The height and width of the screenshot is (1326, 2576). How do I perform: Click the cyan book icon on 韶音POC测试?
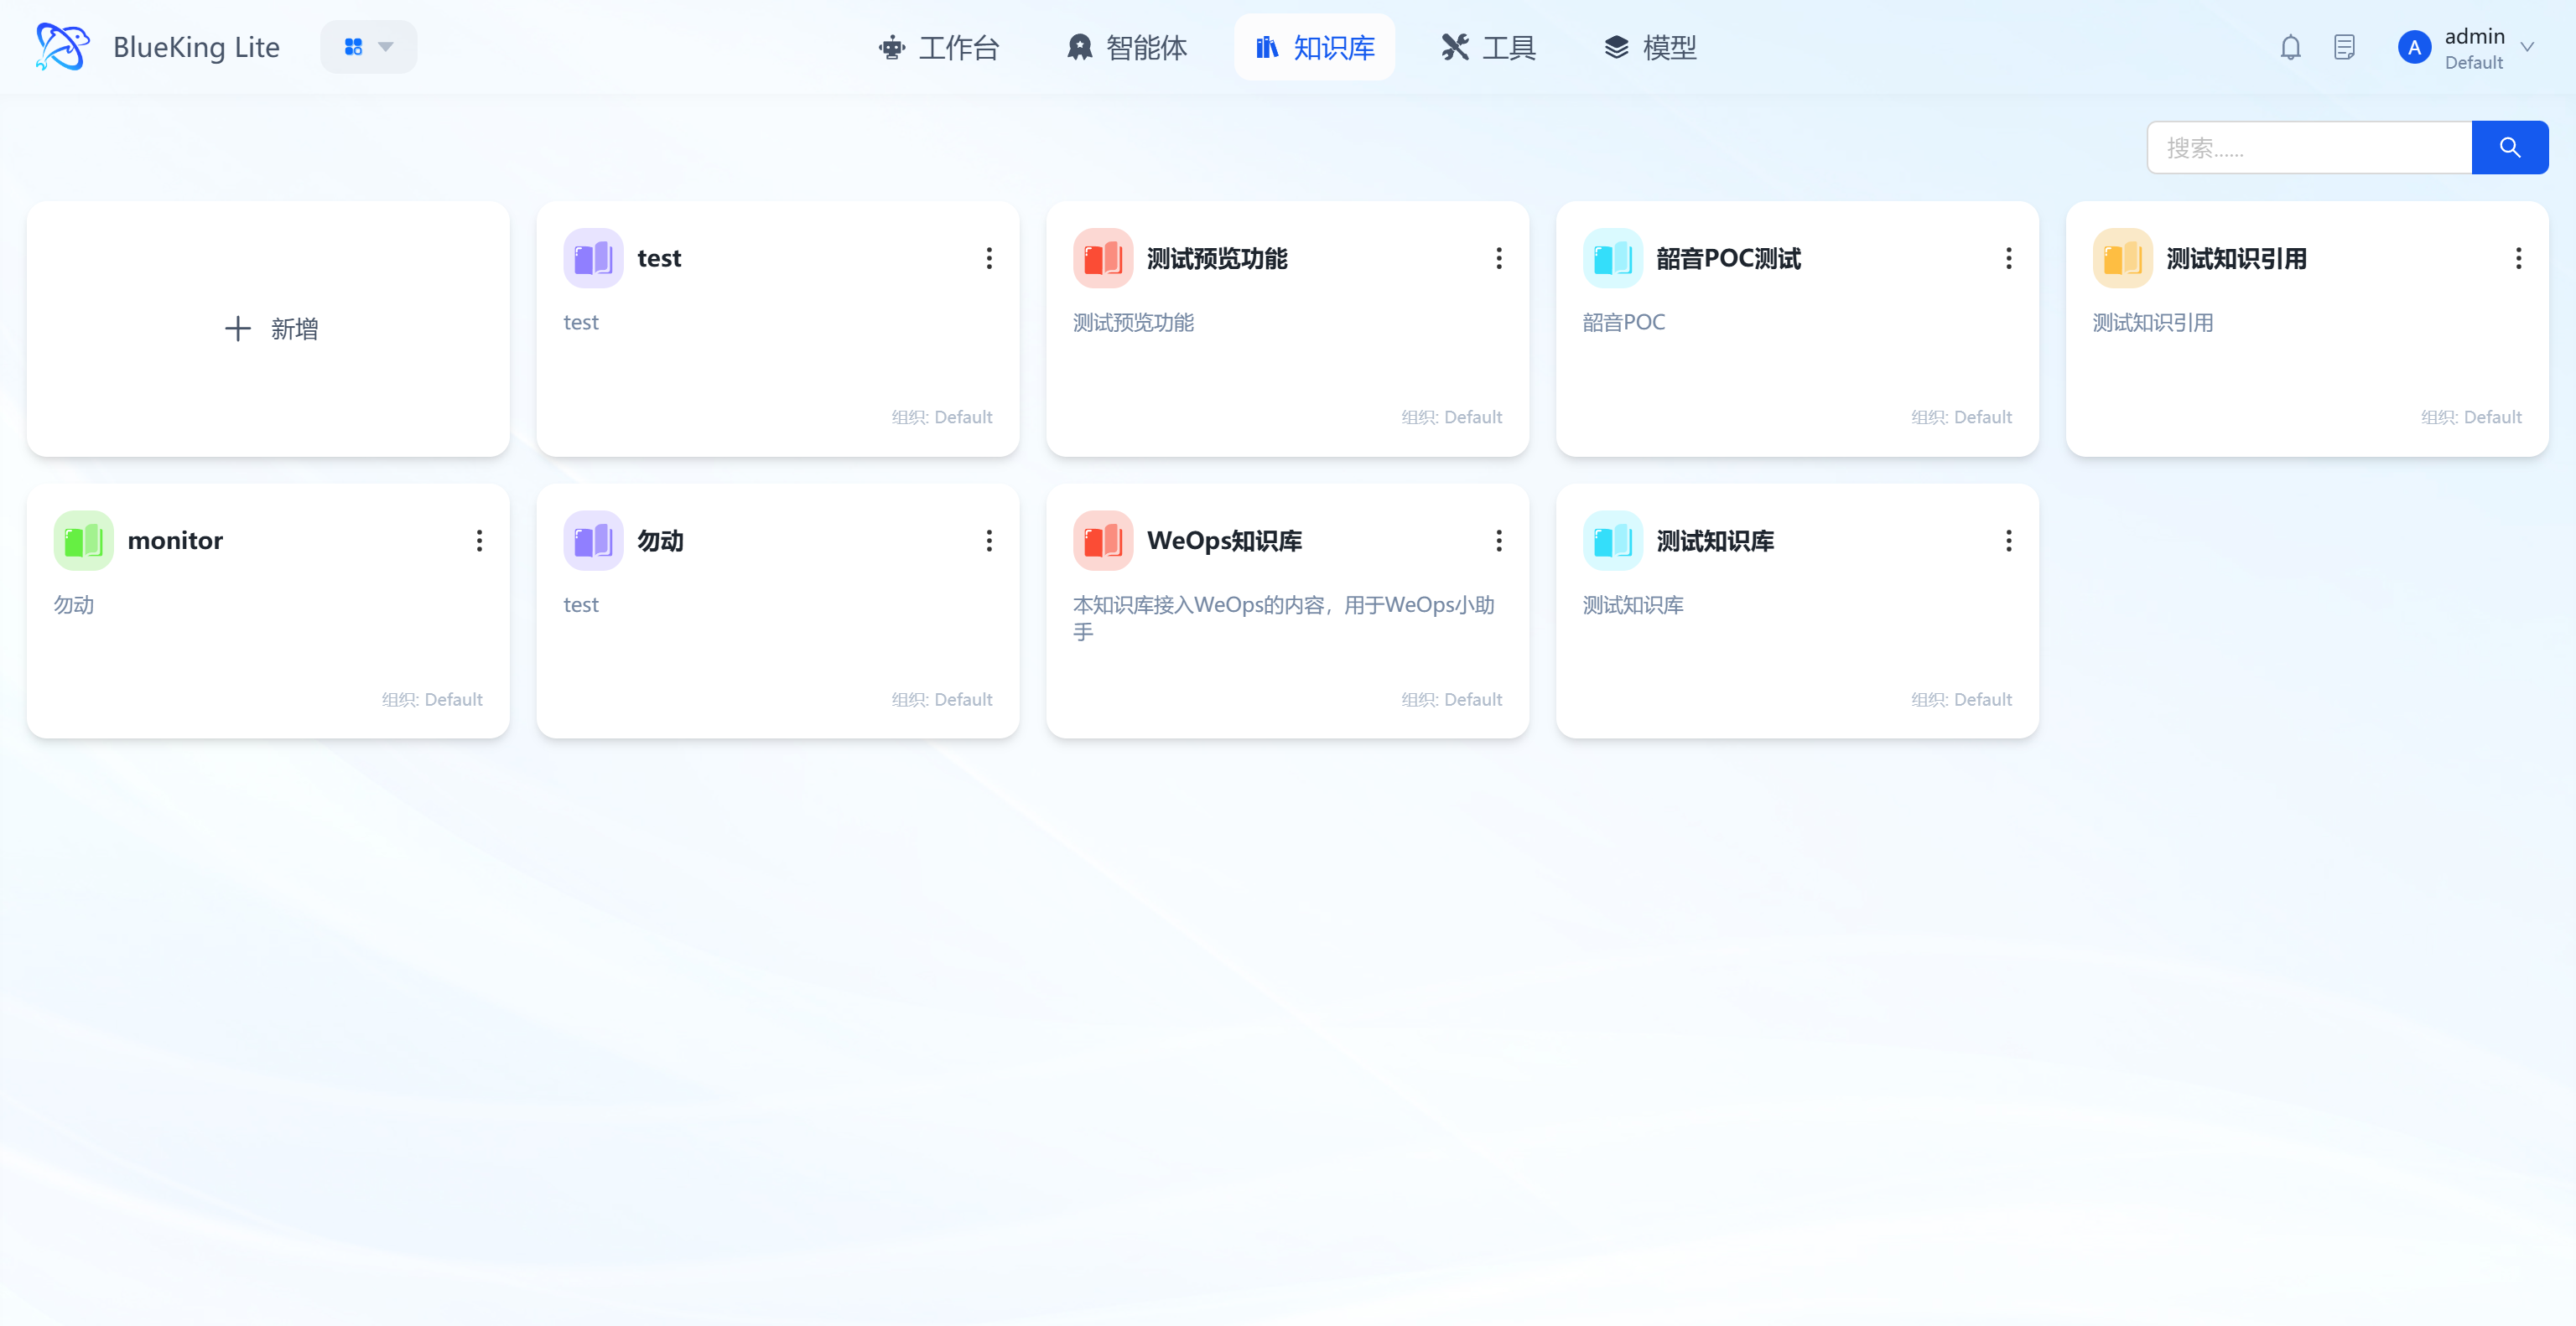click(1613, 258)
